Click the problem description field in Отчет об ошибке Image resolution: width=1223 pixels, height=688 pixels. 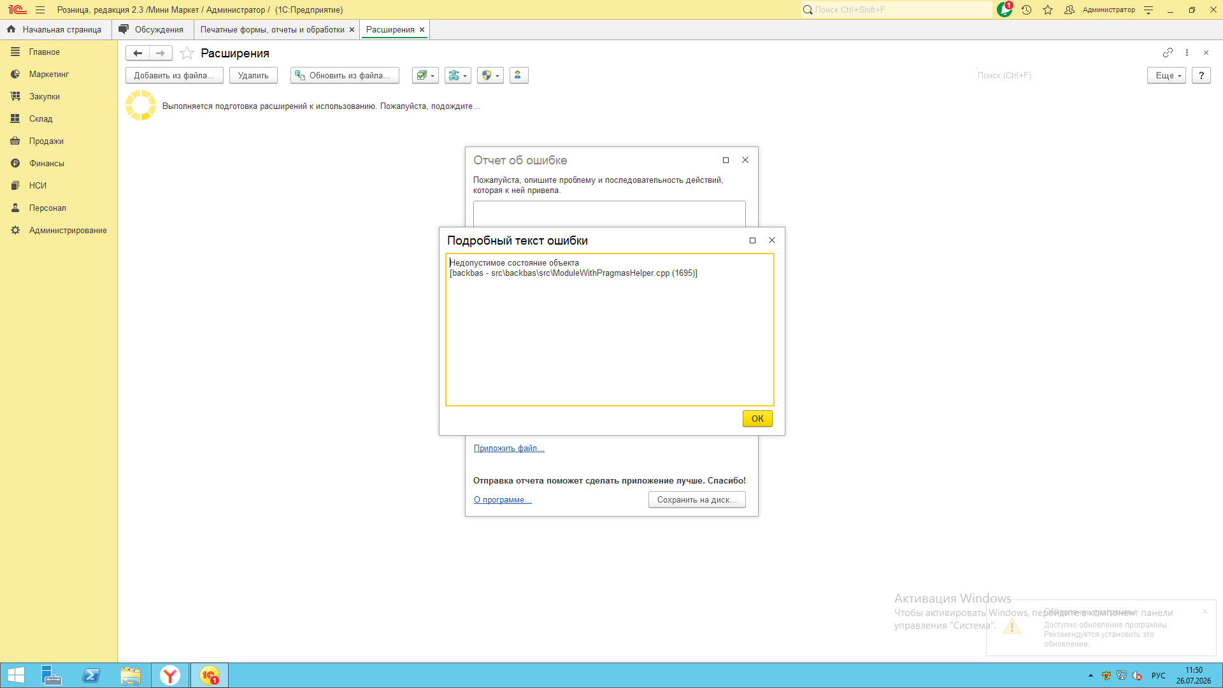coord(609,214)
